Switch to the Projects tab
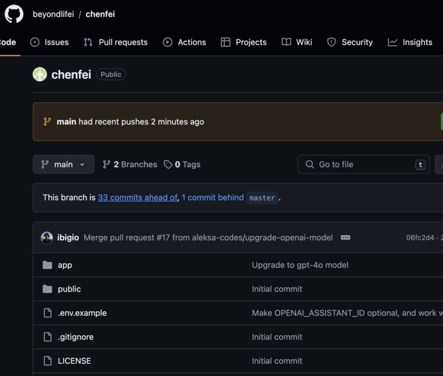This screenshot has width=443, height=376. (244, 43)
